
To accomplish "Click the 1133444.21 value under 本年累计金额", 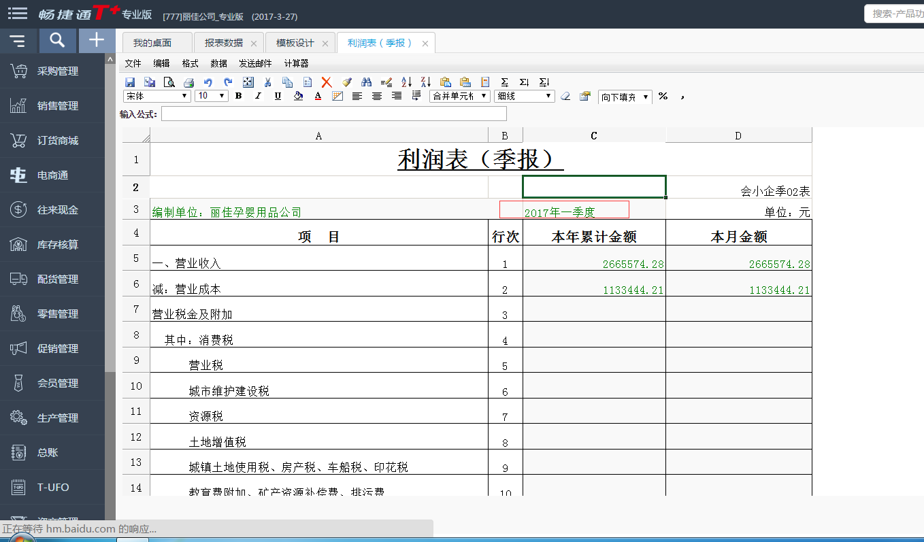I will point(594,284).
